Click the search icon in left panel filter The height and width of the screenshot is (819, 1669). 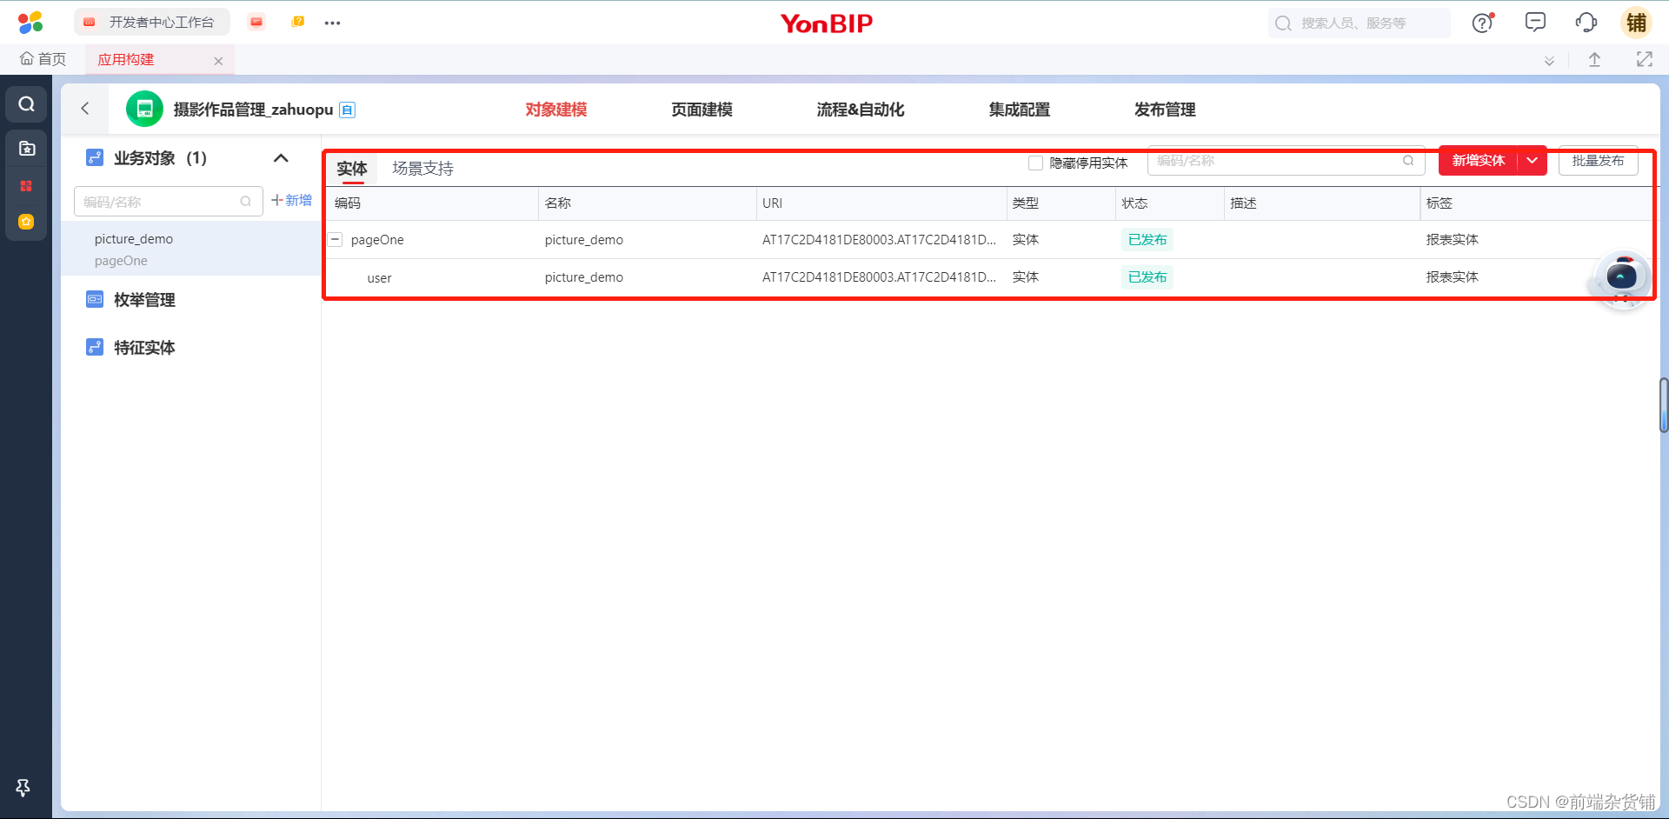[246, 202]
